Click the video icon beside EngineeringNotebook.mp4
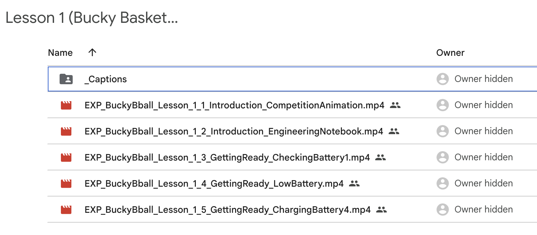 coord(66,131)
